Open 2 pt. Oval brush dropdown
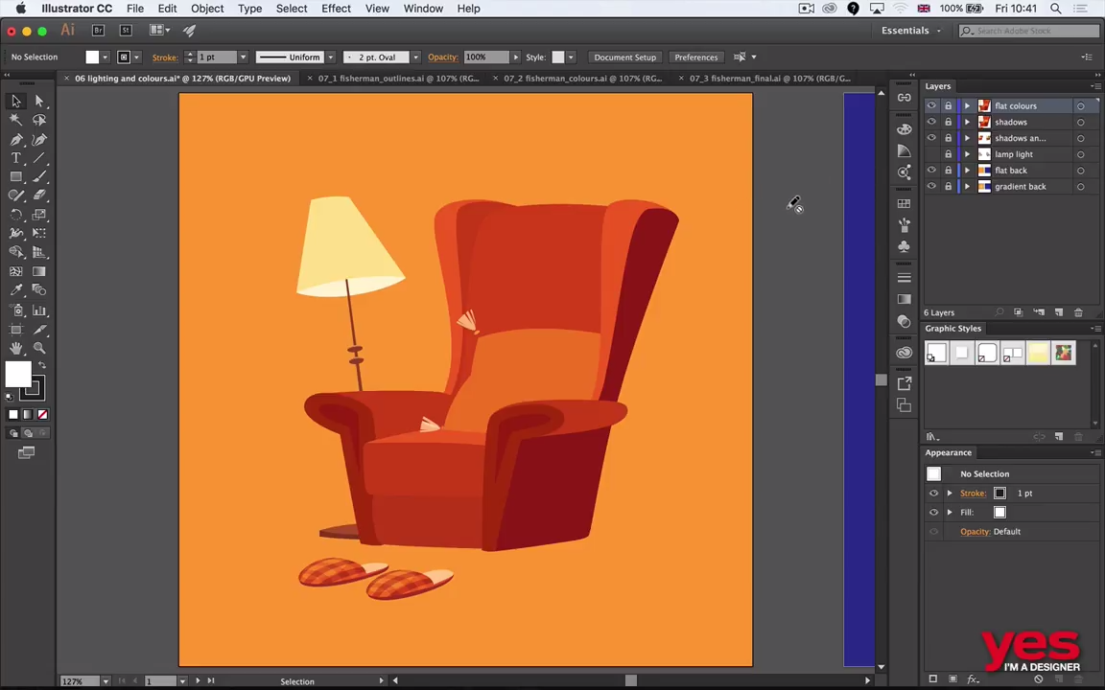The height and width of the screenshot is (690, 1105). (x=415, y=57)
